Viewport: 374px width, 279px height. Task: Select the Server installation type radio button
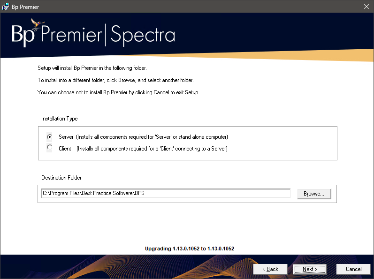pos(49,137)
